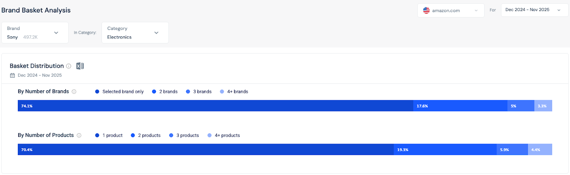Toggle '1 product' legend item
Screen dimensions: 570x175
pyautogui.click(x=109, y=135)
